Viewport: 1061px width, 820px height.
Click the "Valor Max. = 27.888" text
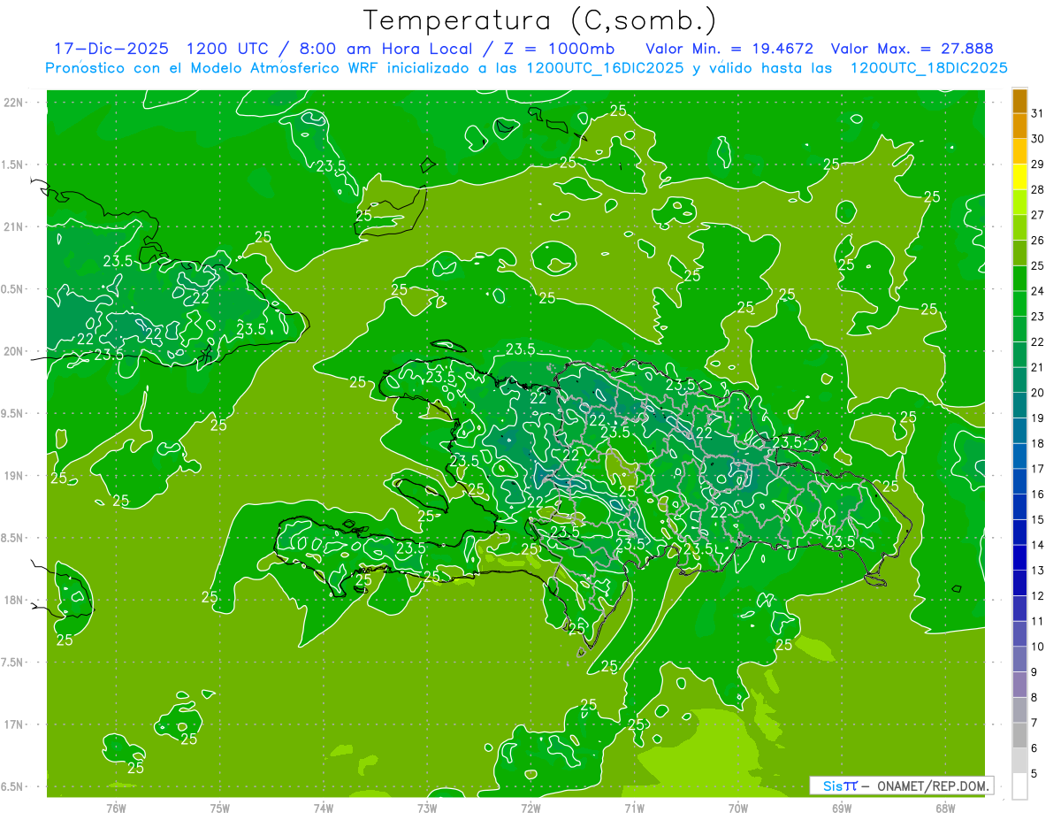point(912,49)
